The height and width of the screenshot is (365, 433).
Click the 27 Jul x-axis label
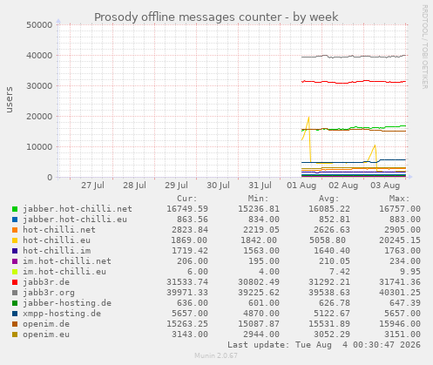pyautogui.click(x=92, y=186)
